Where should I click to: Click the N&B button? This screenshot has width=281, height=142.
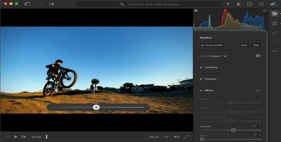coord(256,45)
